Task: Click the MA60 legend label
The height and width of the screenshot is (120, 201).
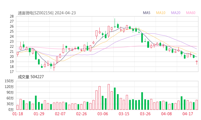Action: (191, 13)
